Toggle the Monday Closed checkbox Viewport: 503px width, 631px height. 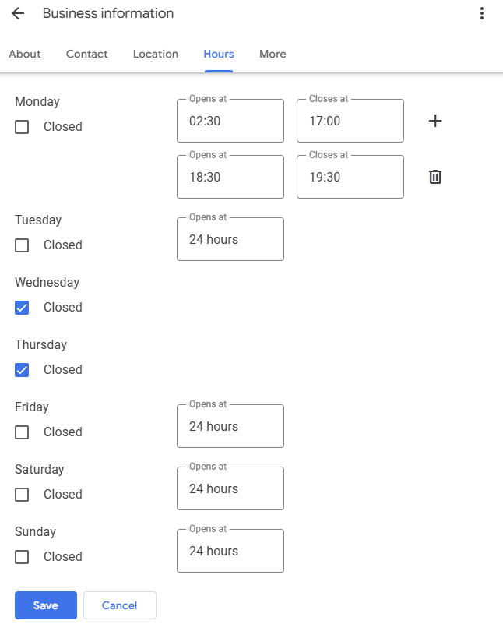tap(22, 127)
